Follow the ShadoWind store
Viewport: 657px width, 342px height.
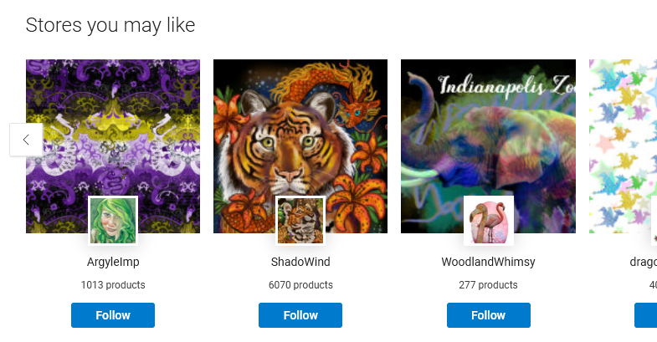300,315
